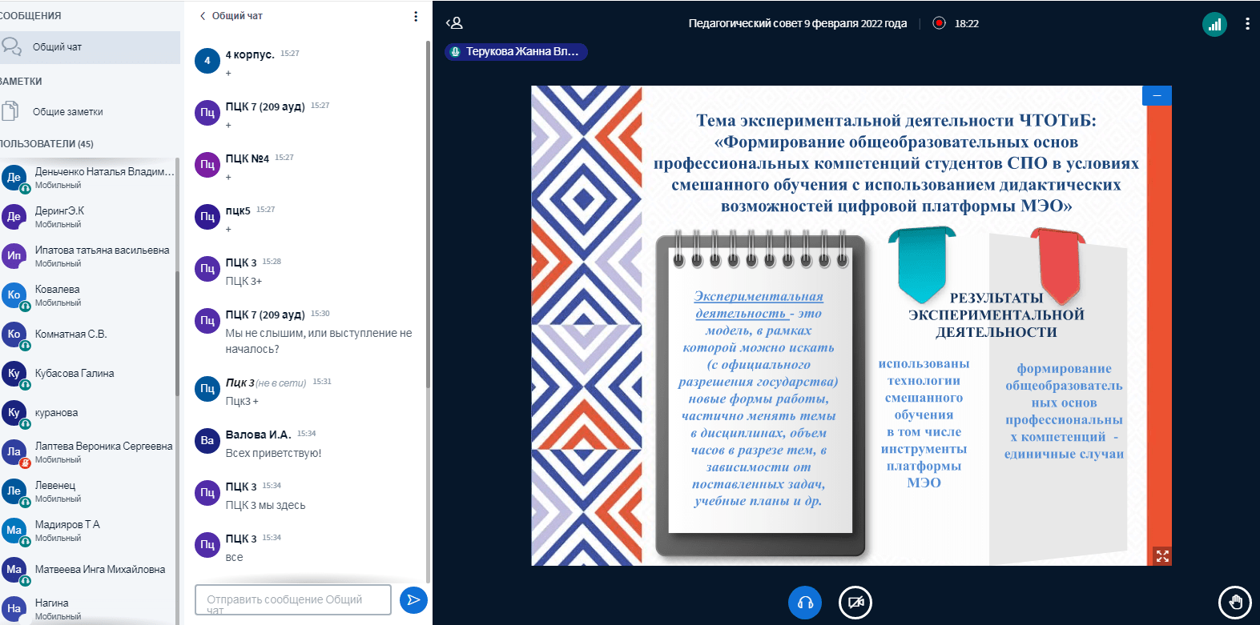Select user Ипатова татьяна васильевна
Image resolution: width=1260 pixels, height=625 pixels.
[x=88, y=256]
